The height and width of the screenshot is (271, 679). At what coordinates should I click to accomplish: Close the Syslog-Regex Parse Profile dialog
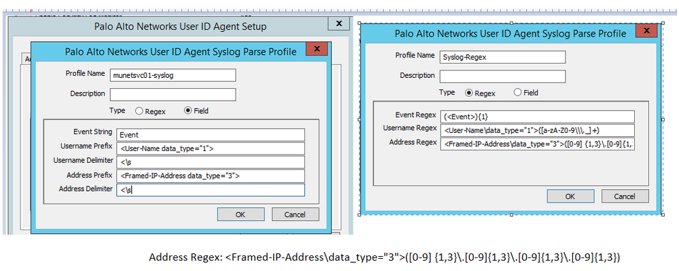click(647, 31)
